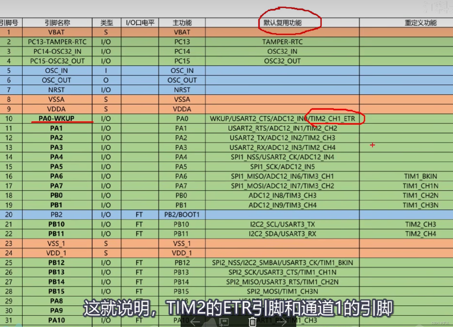Select the 主功能 column header
This screenshot has height=327, width=453.
[182, 23]
